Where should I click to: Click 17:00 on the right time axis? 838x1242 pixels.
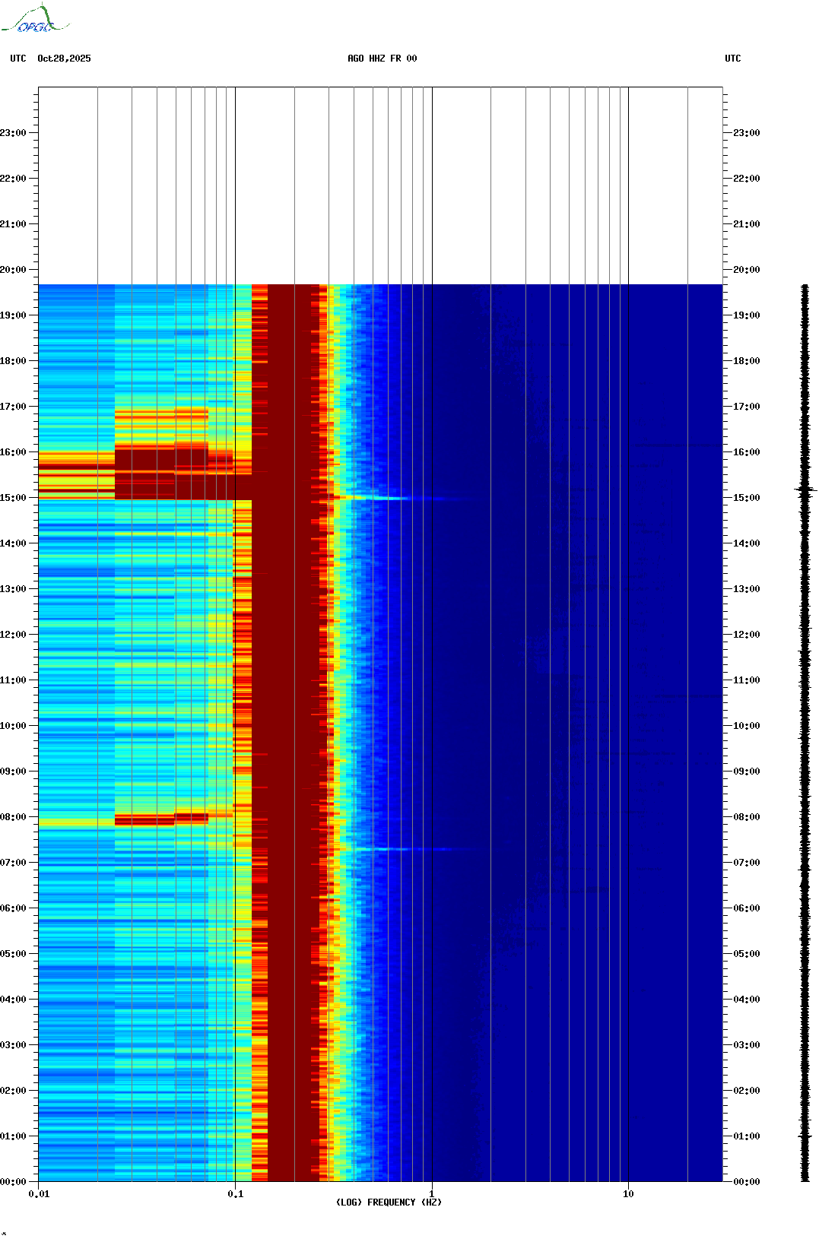click(x=747, y=407)
